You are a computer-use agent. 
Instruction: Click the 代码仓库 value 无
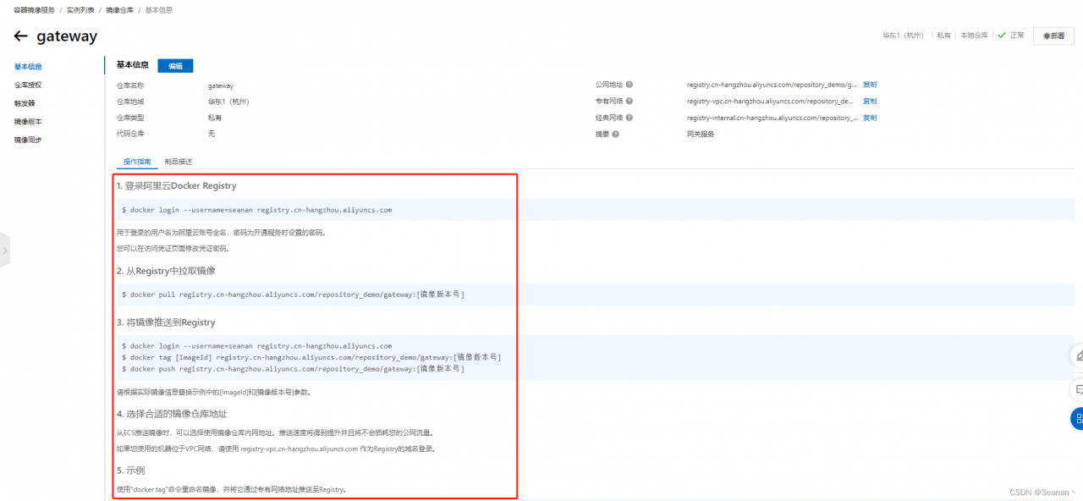(x=212, y=134)
